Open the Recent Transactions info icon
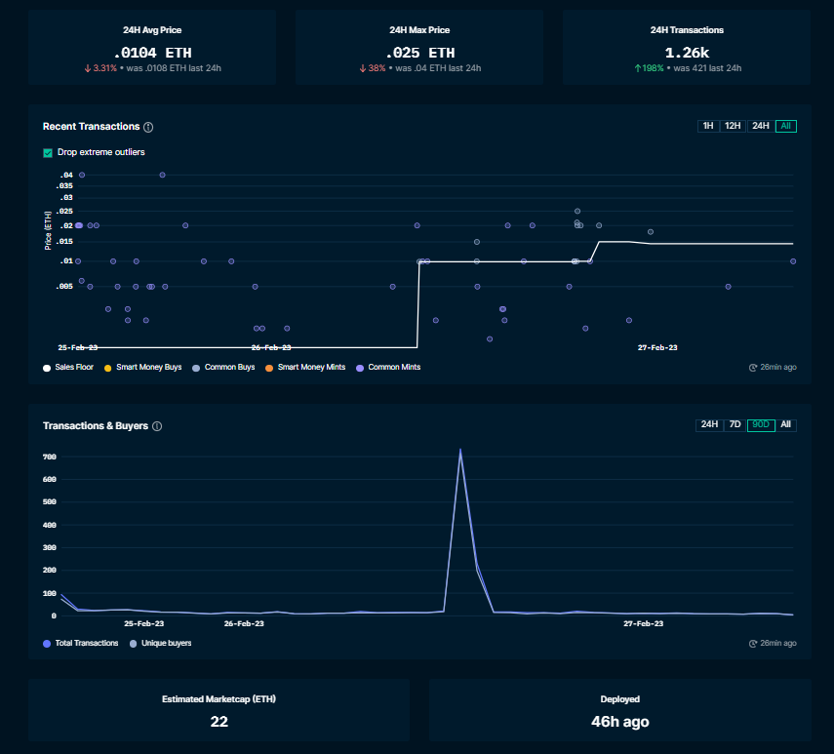This screenshot has height=754, width=834. [x=148, y=127]
